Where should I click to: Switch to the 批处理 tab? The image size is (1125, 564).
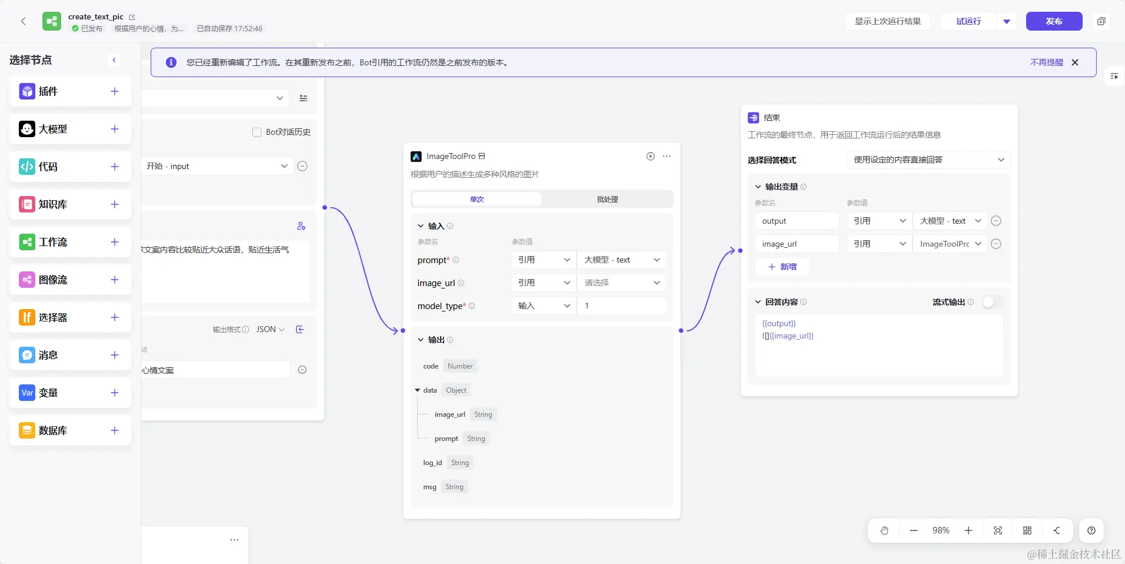[x=607, y=199]
